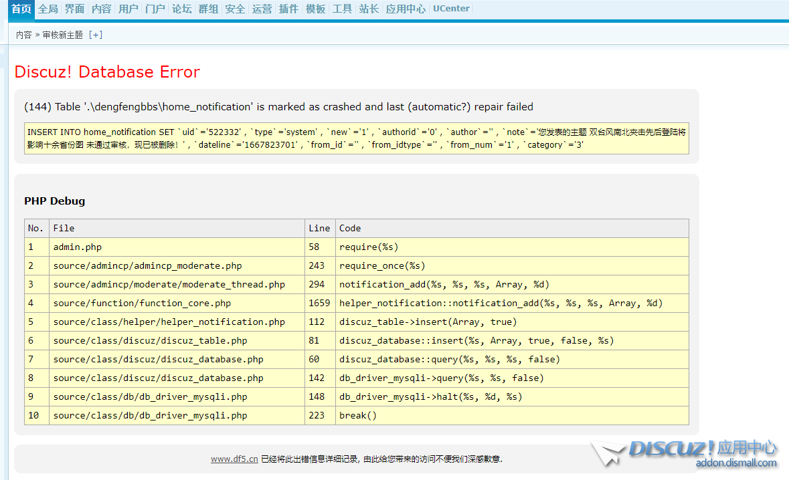This screenshot has height=480, width=789.
Task: Open the 首页 tab
Action: (x=21, y=9)
